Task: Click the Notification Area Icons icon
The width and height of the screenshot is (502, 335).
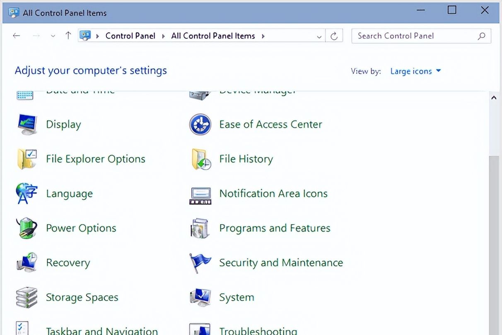Action: [200, 196]
